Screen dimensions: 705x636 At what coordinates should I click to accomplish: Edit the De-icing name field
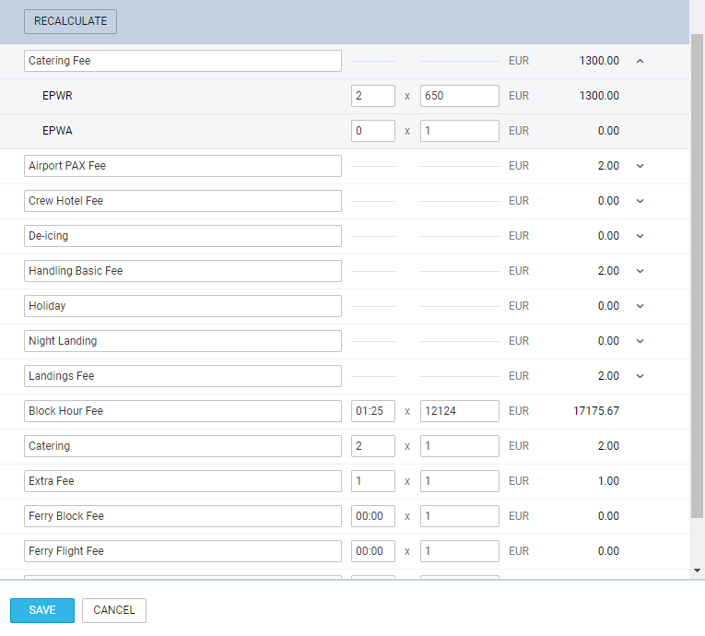[x=182, y=236]
